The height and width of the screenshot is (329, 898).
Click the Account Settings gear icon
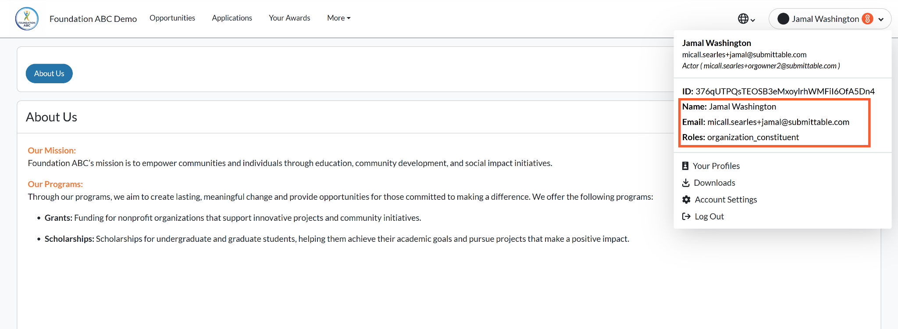click(x=686, y=199)
